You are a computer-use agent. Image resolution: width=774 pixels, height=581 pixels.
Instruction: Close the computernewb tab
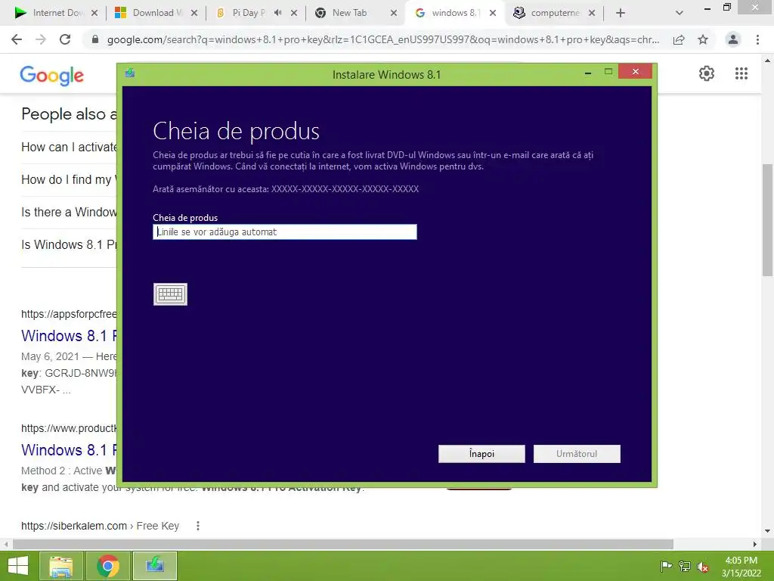pos(592,14)
